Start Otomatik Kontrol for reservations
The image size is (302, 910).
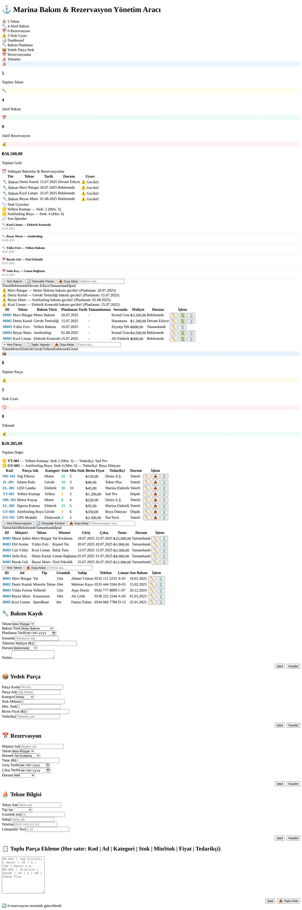pyautogui.click(x=50, y=524)
